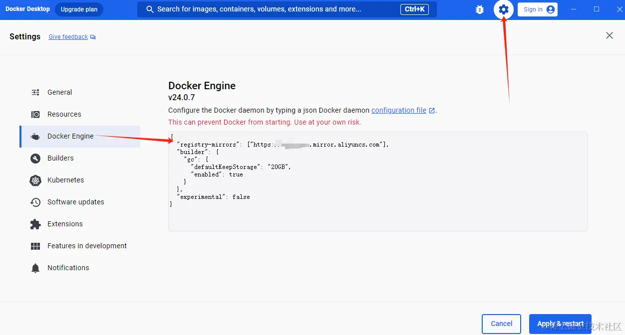Click the Sign in button
Viewport: 625px width, 335px height.
click(x=537, y=9)
